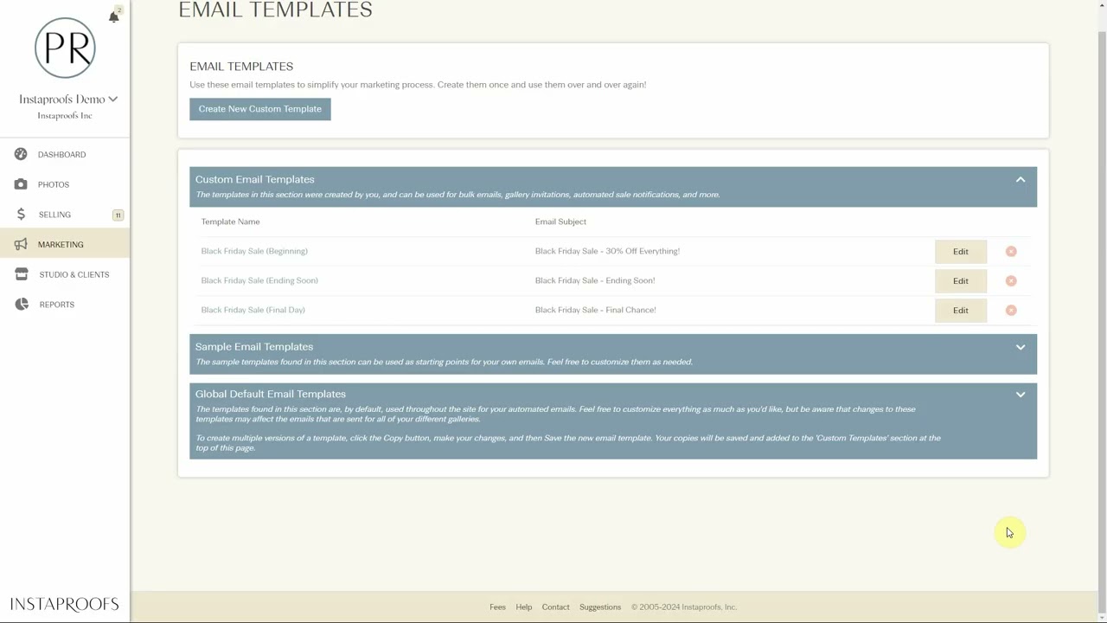Open the Contact footer link
Screen dimensions: 1107x623
coord(555,607)
